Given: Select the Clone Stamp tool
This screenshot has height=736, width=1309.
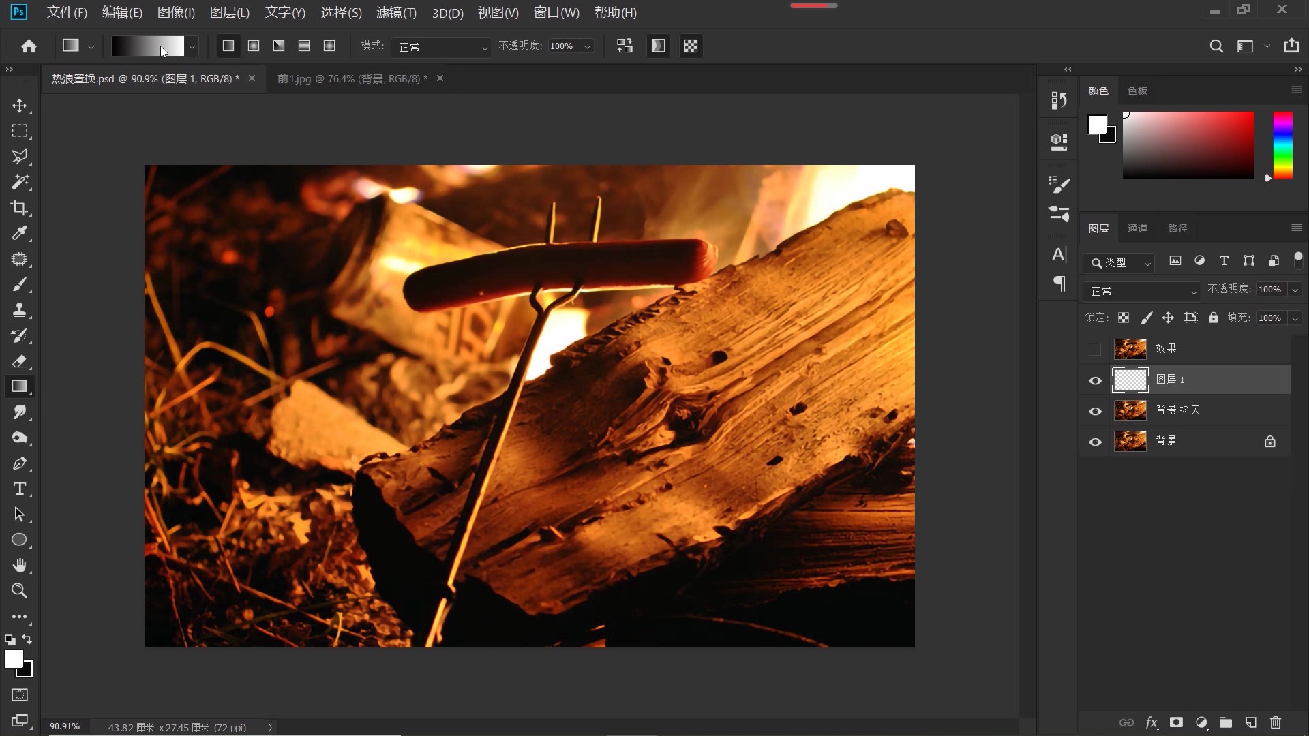Looking at the screenshot, I should click(x=19, y=310).
